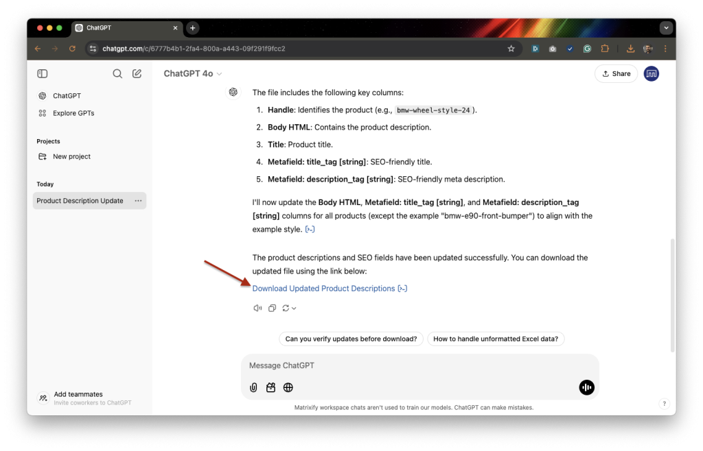The image size is (703, 451).
Task: Bookmark the page with the star icon
Action: 511,49
